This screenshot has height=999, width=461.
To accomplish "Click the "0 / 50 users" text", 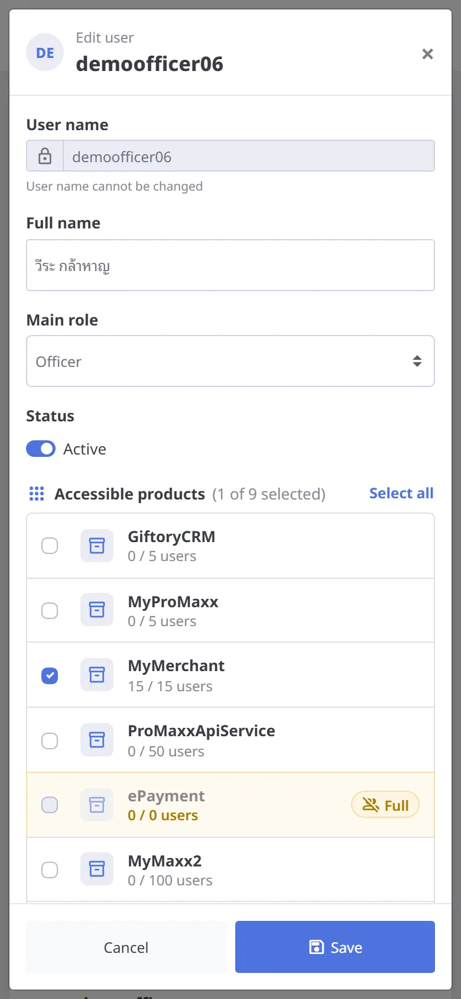I will [166, 752].
